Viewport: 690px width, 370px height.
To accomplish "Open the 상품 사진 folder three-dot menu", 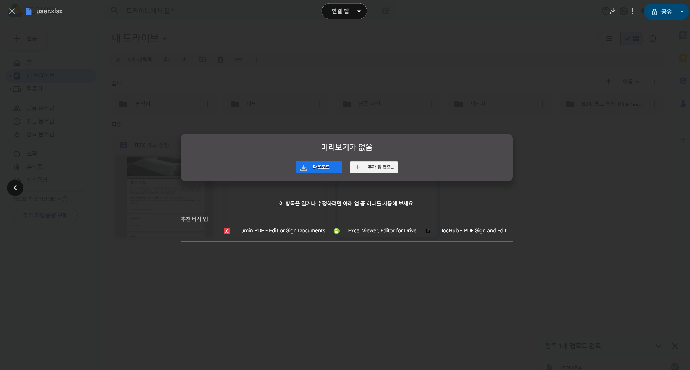I will pyautogui.click(x=431, y=104).
